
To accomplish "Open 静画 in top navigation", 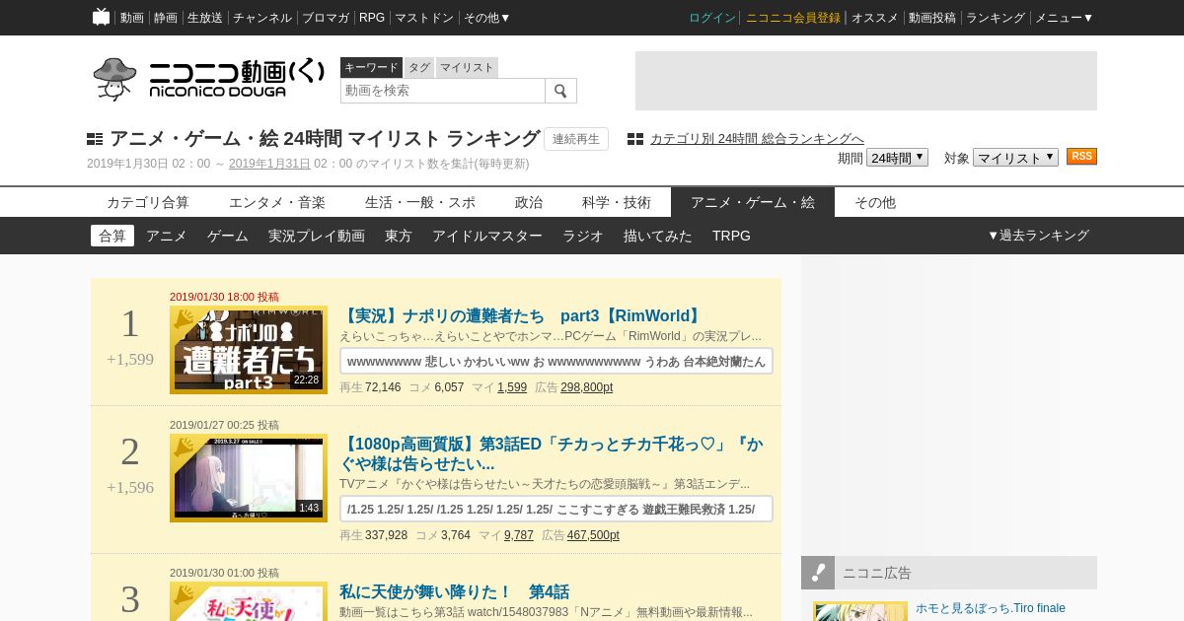I will pos(166,18).
